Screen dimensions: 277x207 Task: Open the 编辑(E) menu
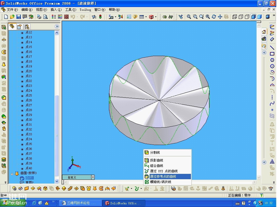27,9
